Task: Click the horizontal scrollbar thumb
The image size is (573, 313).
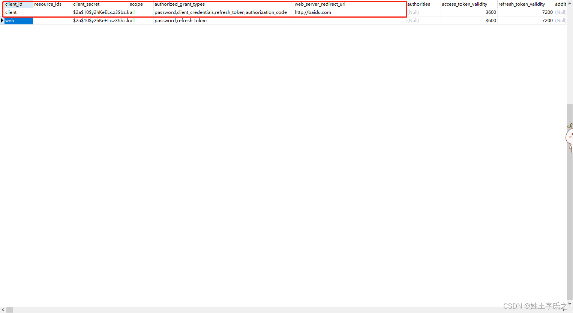Action: pos(10,310)
